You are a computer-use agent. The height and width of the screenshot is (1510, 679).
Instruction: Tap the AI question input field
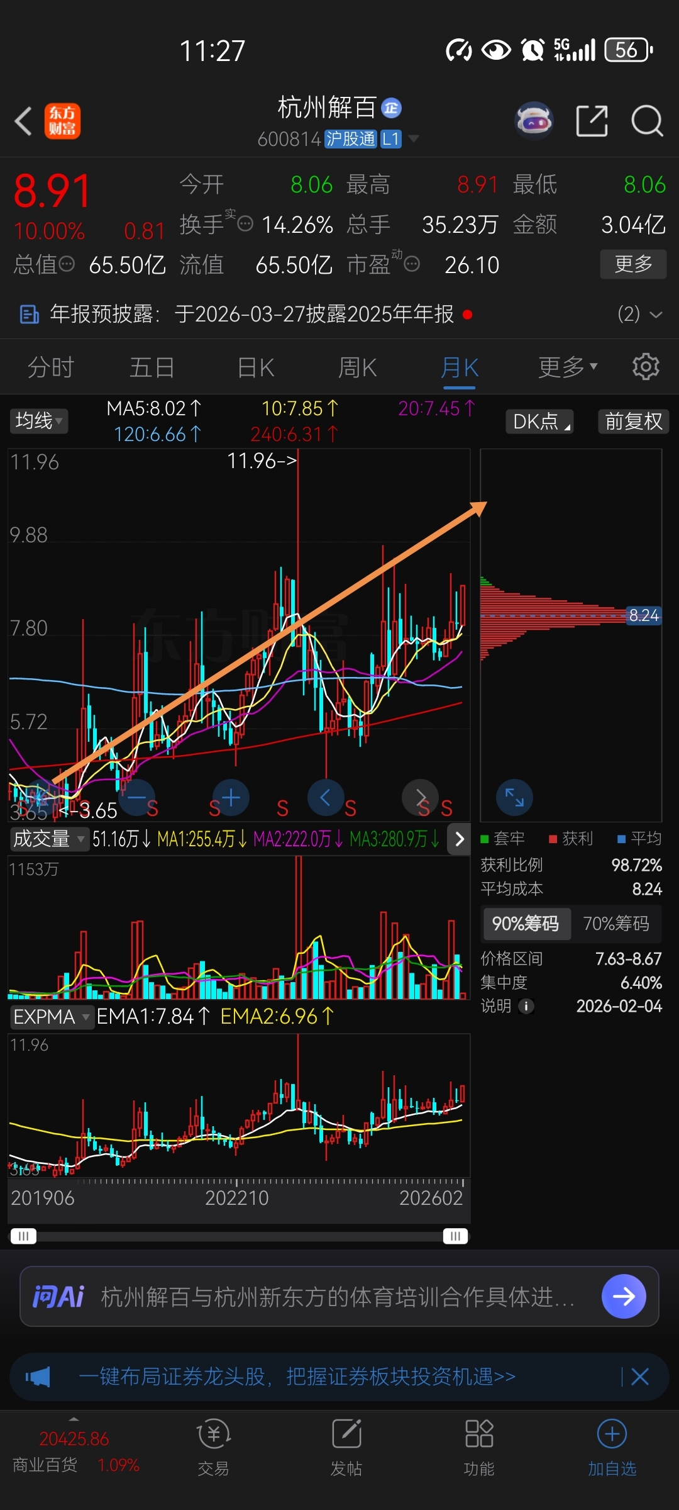click(339, 1296)
